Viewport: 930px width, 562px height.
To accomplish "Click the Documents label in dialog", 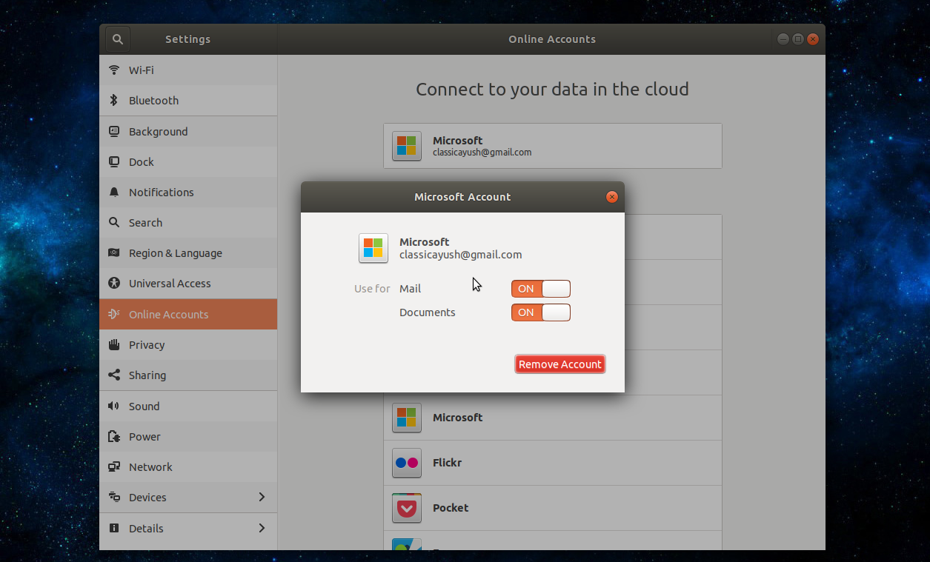I will coord(427,312).
